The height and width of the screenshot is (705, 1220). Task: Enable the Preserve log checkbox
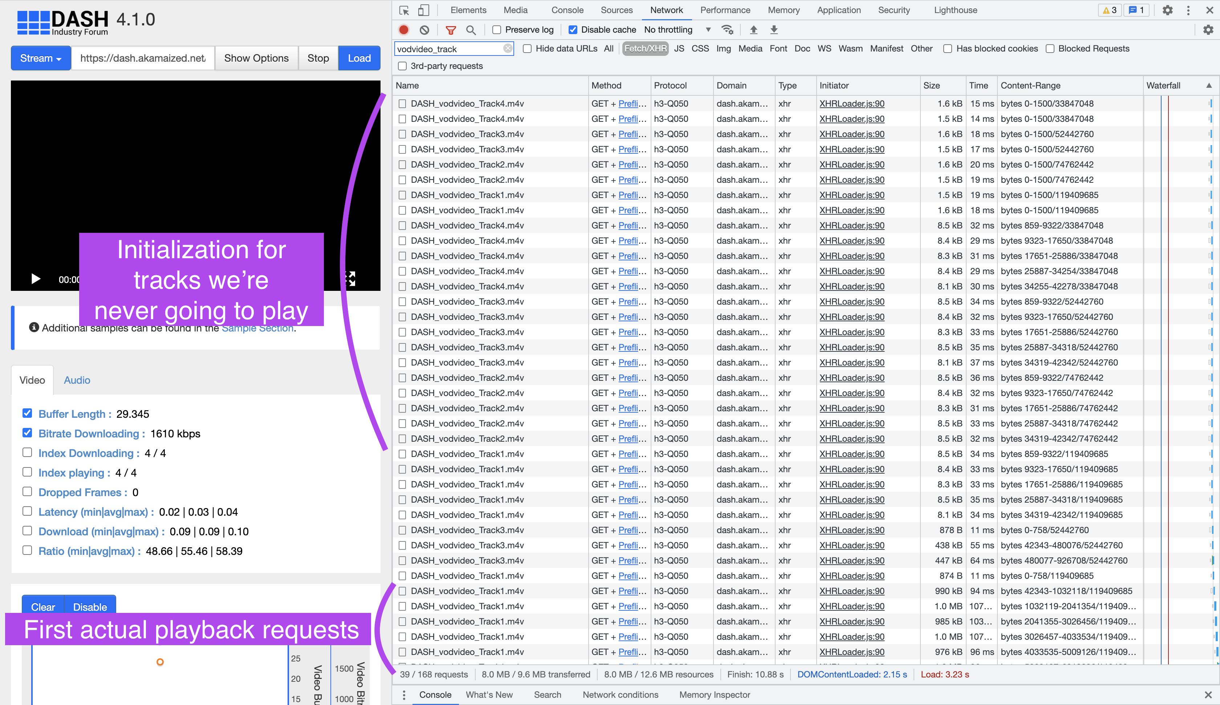(497, 30)
